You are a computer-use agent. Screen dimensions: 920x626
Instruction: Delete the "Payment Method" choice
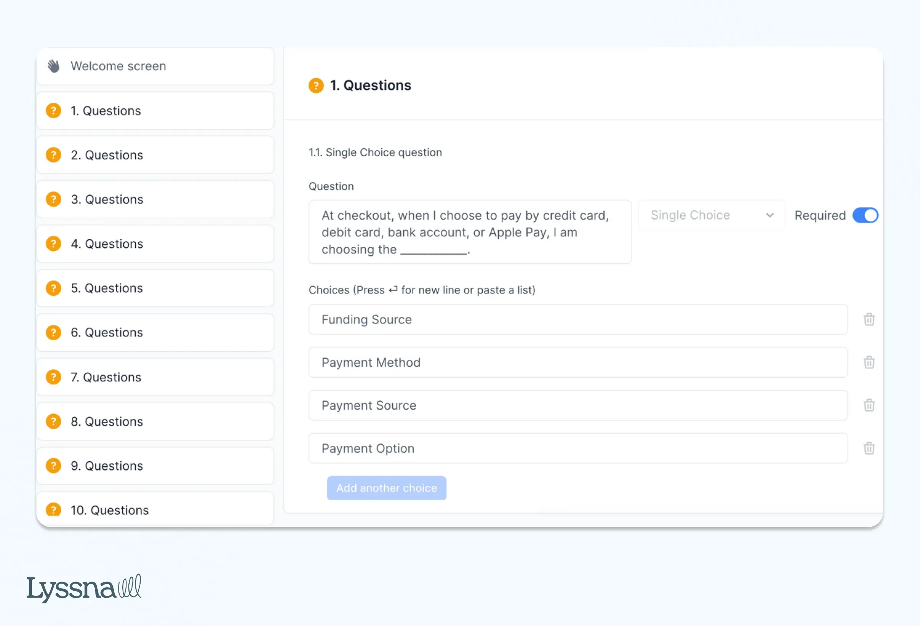(x=869, y=362)
